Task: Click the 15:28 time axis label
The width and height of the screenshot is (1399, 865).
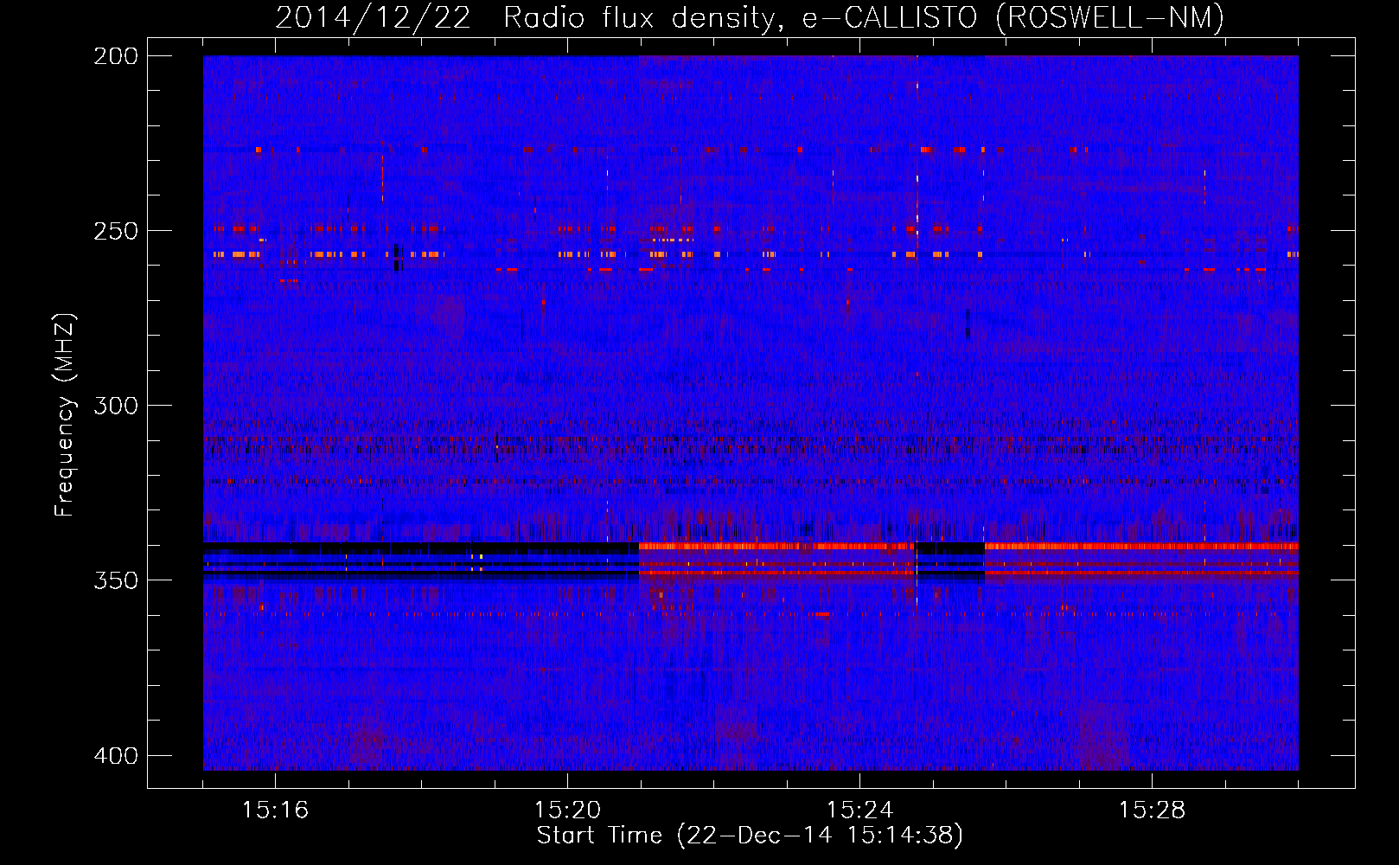Action: click(x=1152, y=811)
